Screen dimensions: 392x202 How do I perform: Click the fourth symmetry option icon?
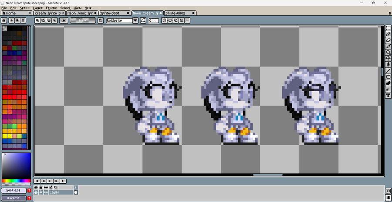click(x=182, y=20)
